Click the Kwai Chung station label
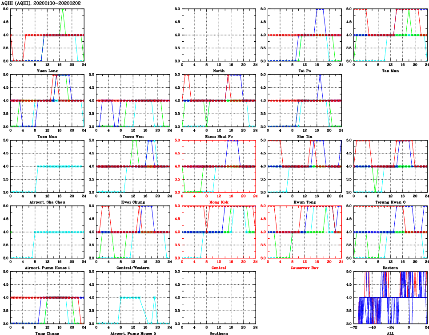The image size is (429, 335). pyautogui.click(x=133, y=202)
